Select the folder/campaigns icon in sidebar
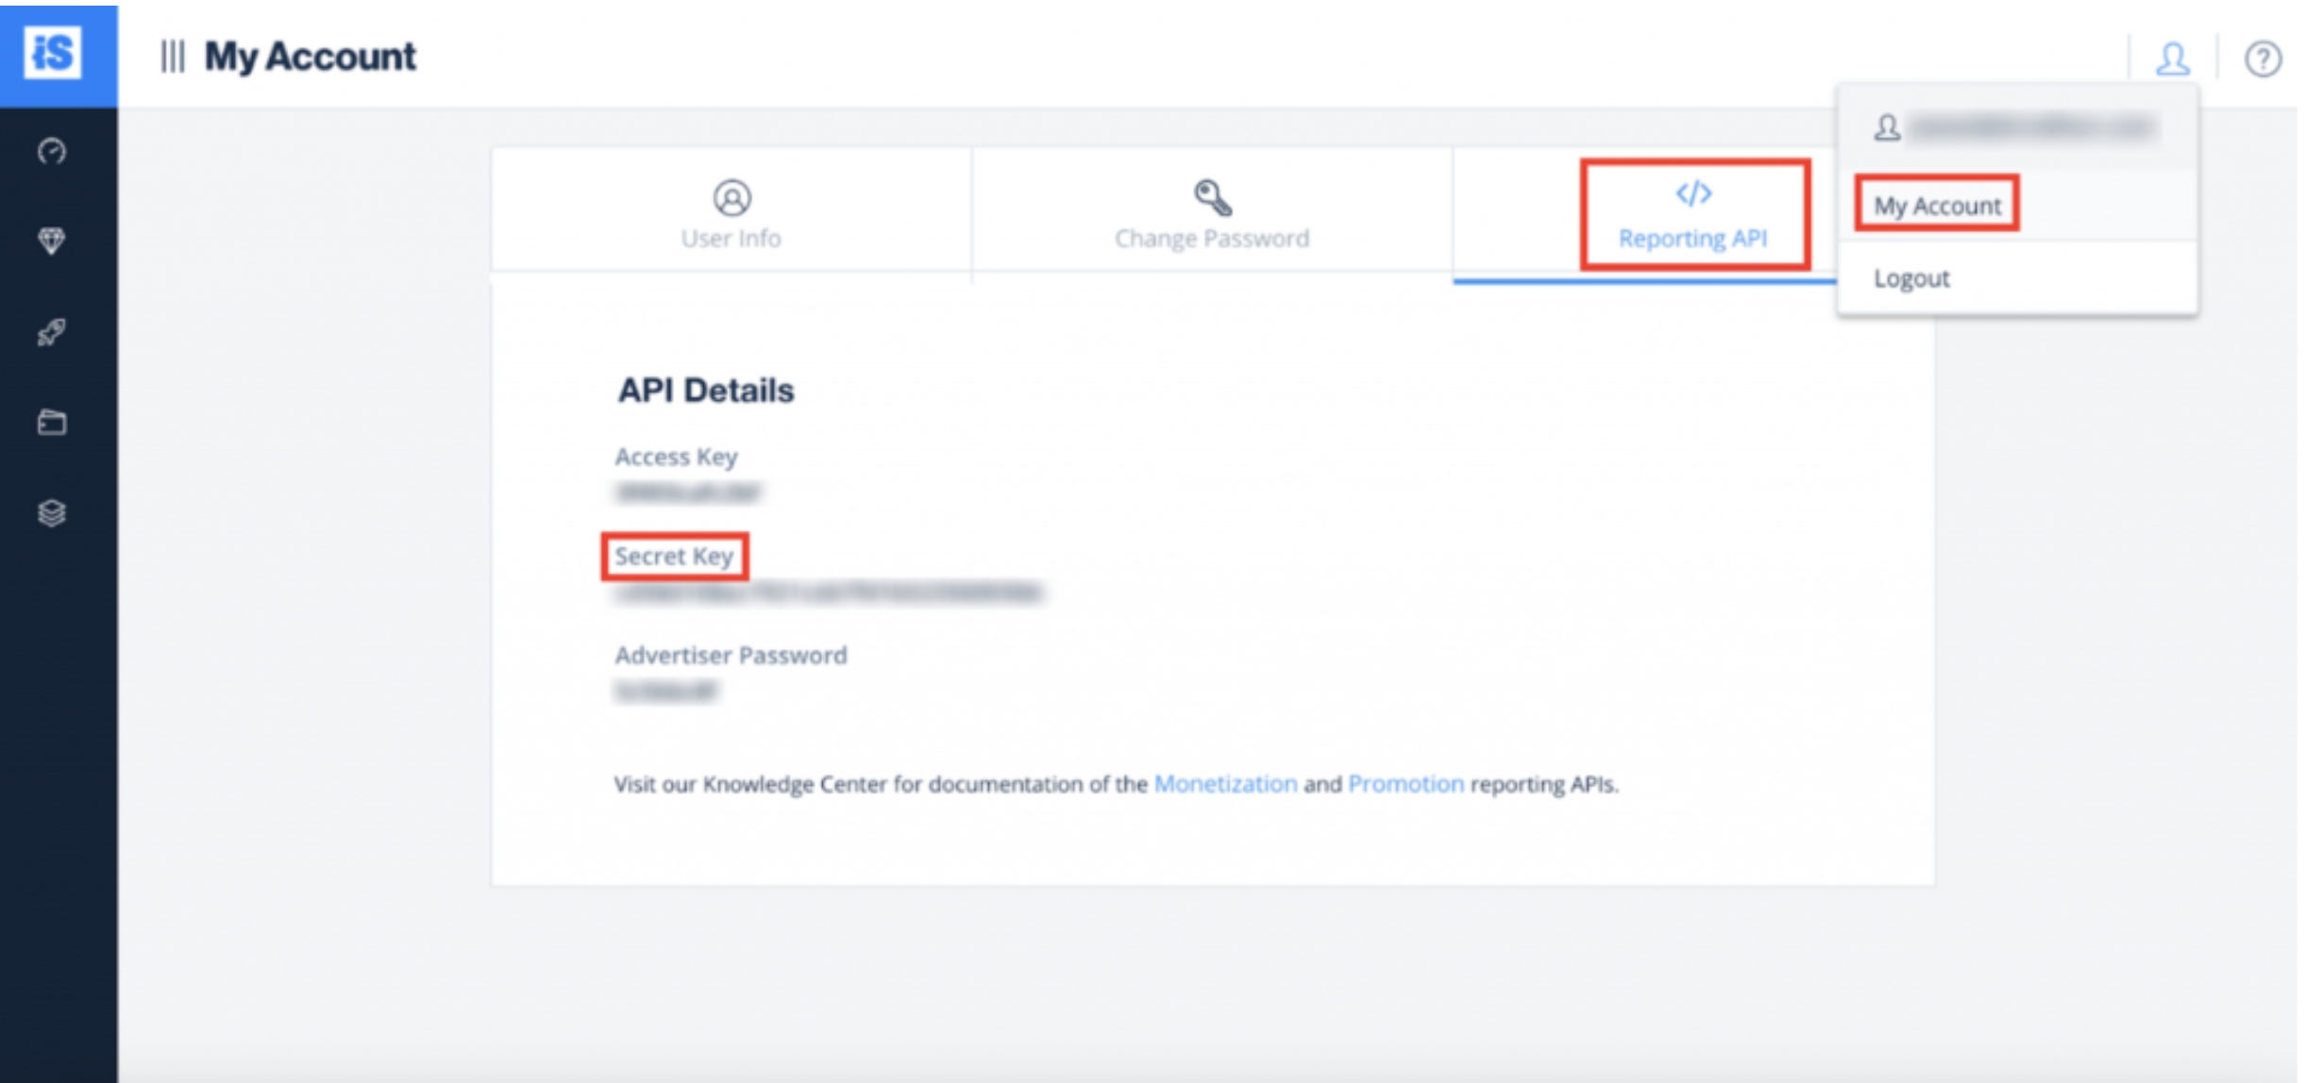The image size is (2305, 1083). click(x=53, y=424)
